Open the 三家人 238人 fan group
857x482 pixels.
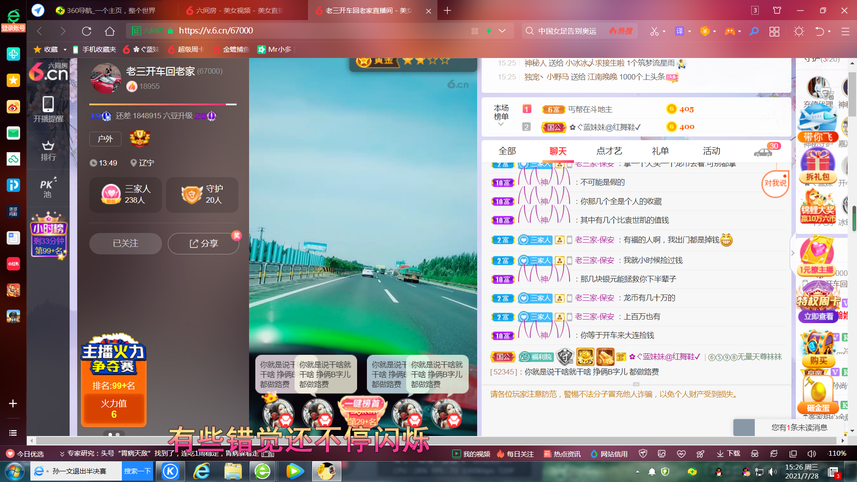click(126, 194)
